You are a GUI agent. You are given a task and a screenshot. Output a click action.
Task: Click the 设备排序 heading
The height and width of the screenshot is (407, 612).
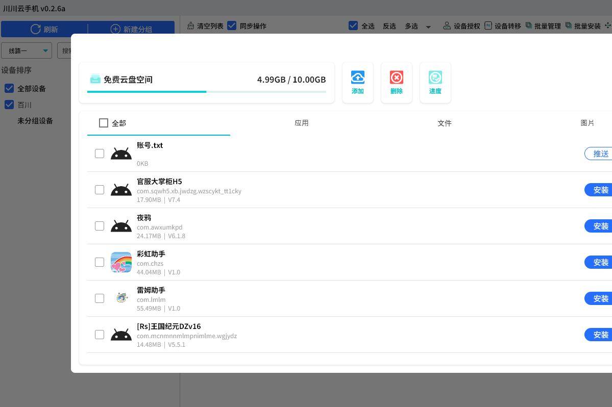pyautogui.click(x=16, y=70)
